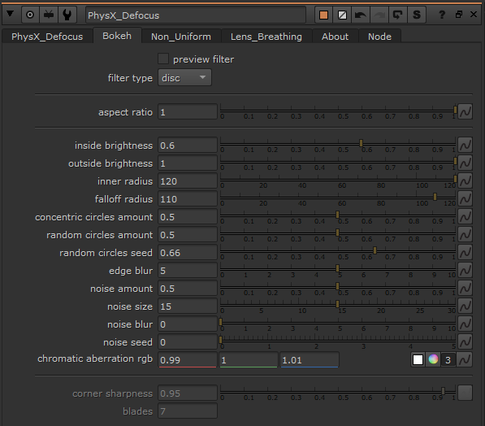The width and height of the screenshot is (485, 426).
Task: Open the Non_Uniform tab
Action: point(181,37)
